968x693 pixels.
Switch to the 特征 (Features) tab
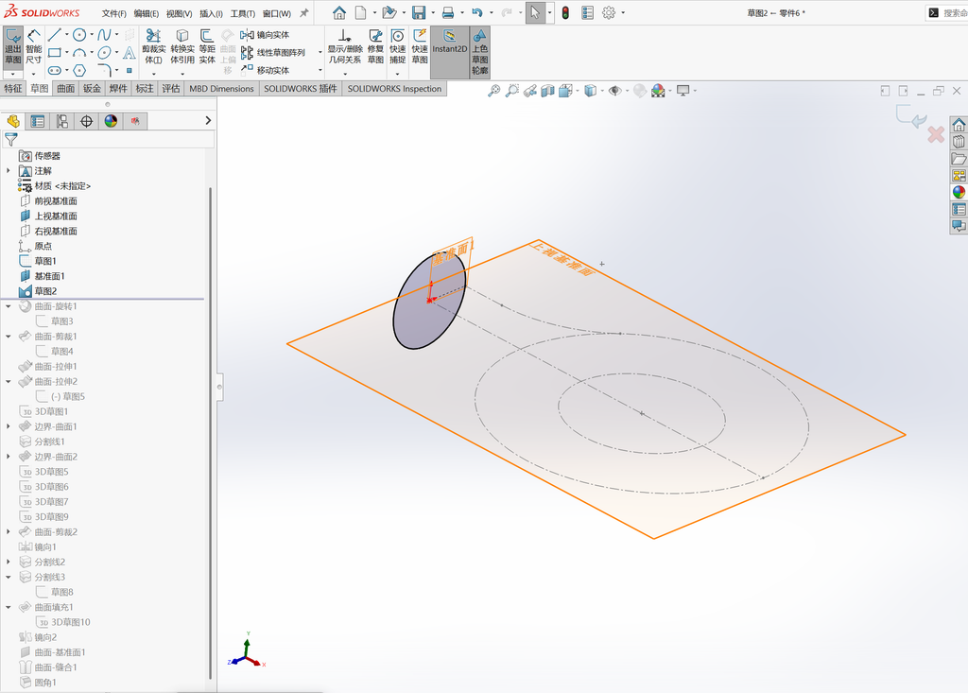pos(13,88)
